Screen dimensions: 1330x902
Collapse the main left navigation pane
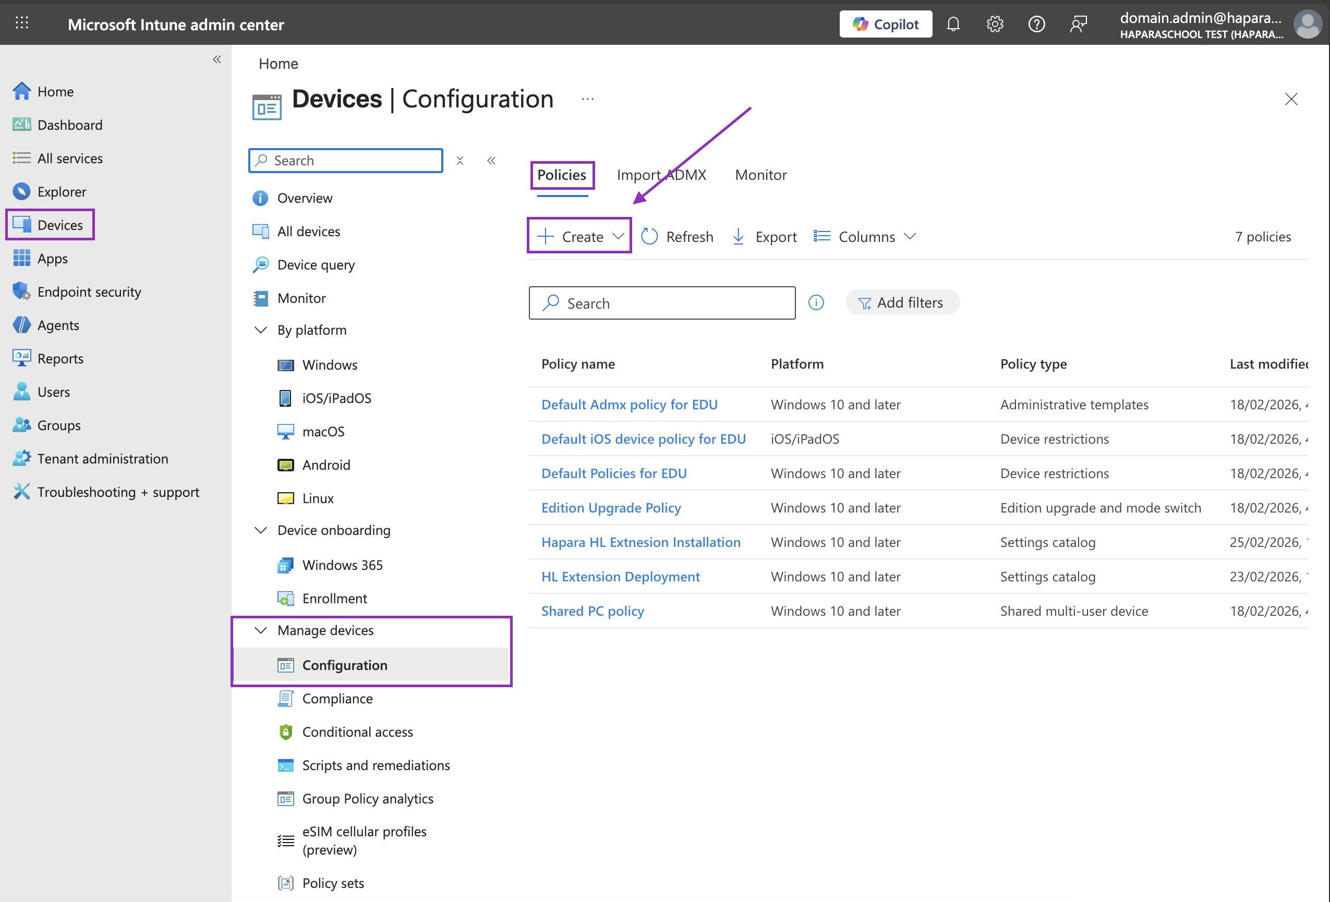click(x=217, y=59)
